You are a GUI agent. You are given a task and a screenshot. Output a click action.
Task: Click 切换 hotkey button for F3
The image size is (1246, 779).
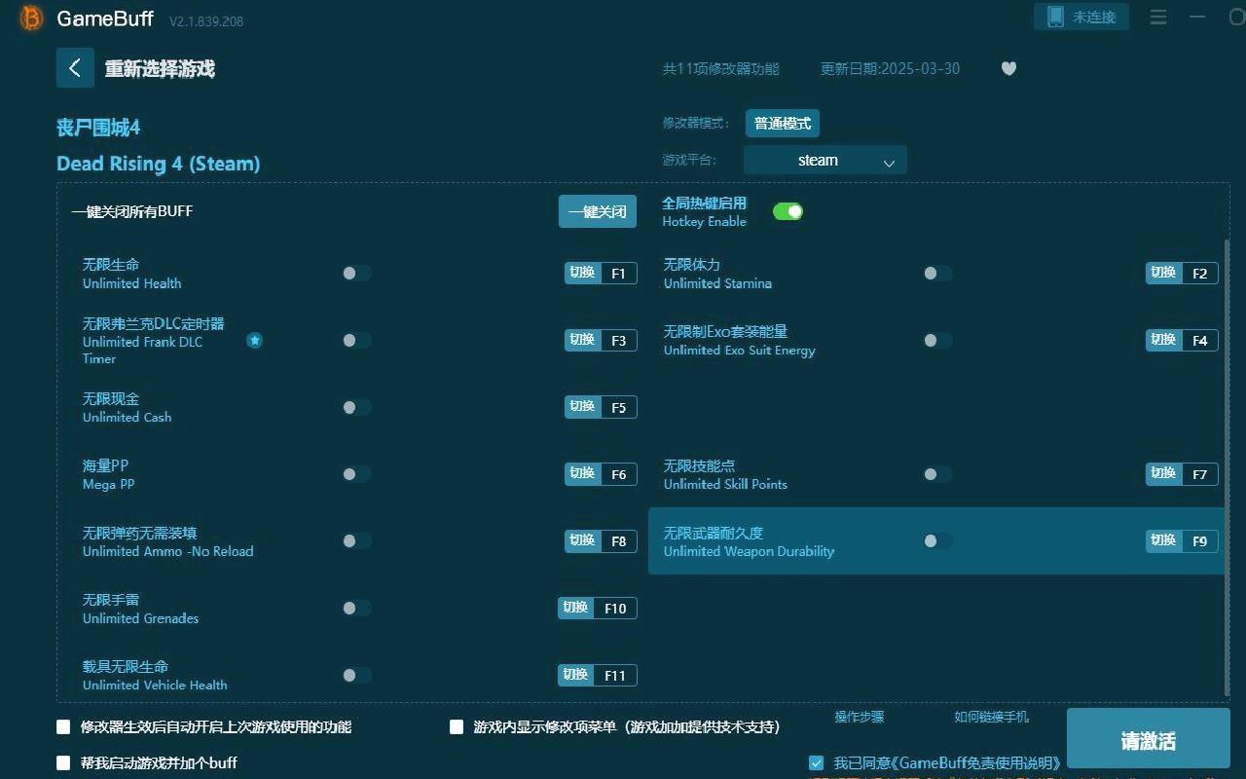[582, 340]
